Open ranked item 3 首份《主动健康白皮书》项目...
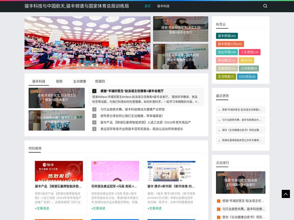294x220 pixels. coord(243,217)
